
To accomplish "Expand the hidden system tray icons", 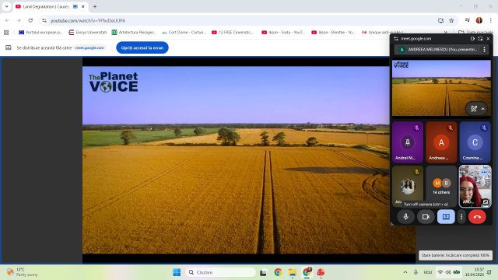I will (x=405, y=272).
